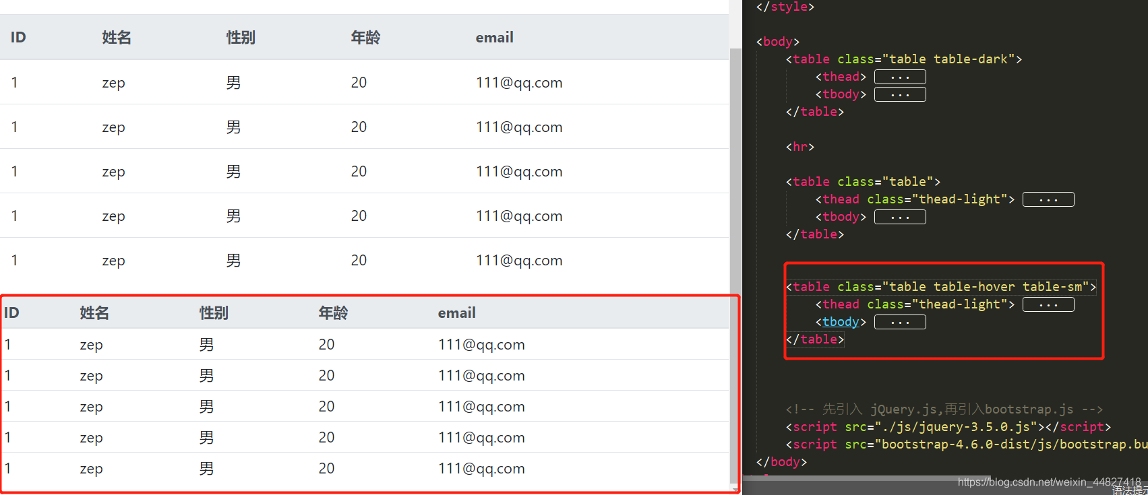Expand folded tbody block in table-dark table

(x=900, y=94)
